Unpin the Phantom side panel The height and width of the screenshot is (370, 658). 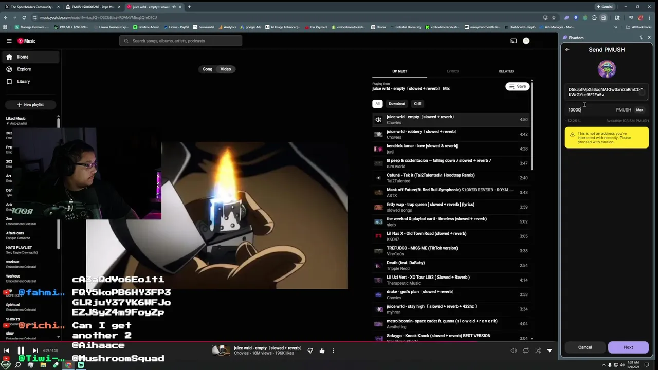tap(641, 38)
